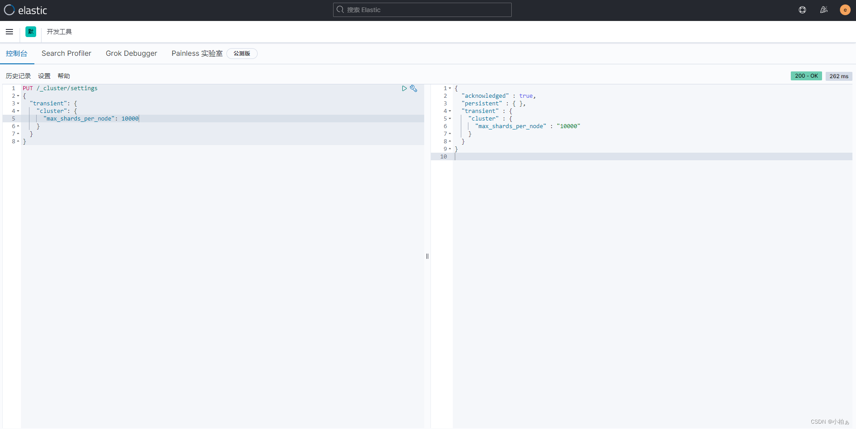Click the search Elastic input field
This screenshot has width=856, height=429.
click(422, 10)
